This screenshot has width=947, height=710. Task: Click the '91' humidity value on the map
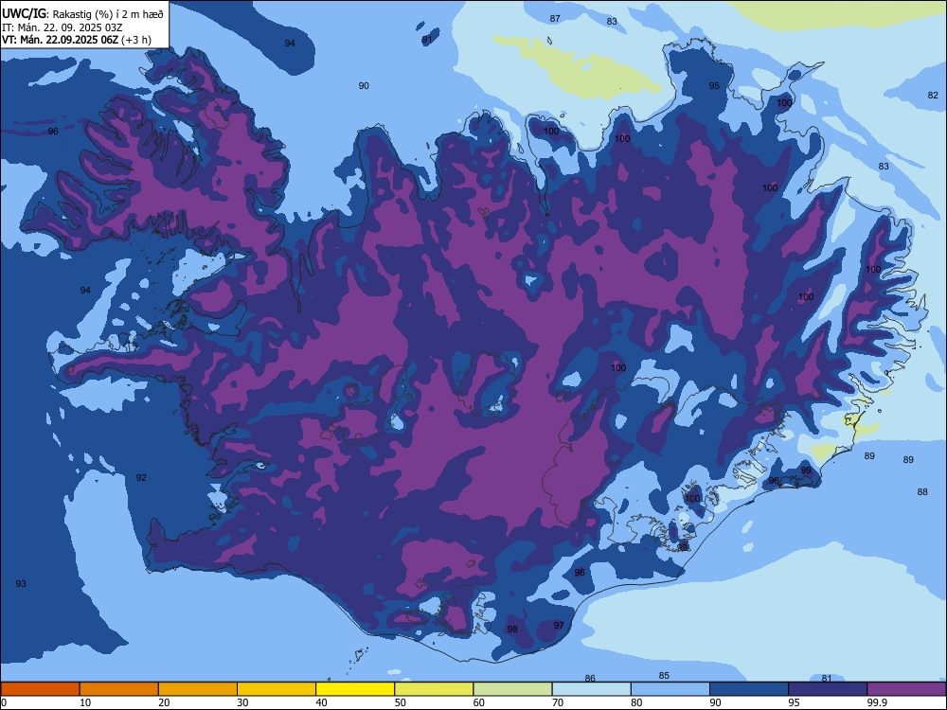427,39
